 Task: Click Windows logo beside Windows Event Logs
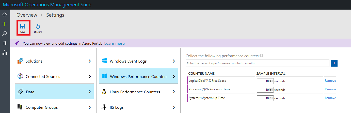(x=104, y=61)
